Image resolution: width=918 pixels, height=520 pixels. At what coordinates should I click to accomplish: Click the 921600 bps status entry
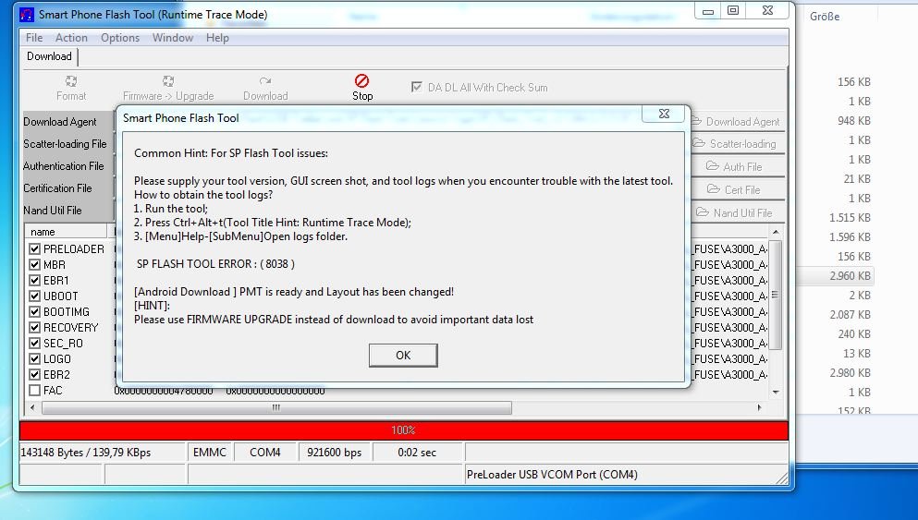tap(335, 453)
